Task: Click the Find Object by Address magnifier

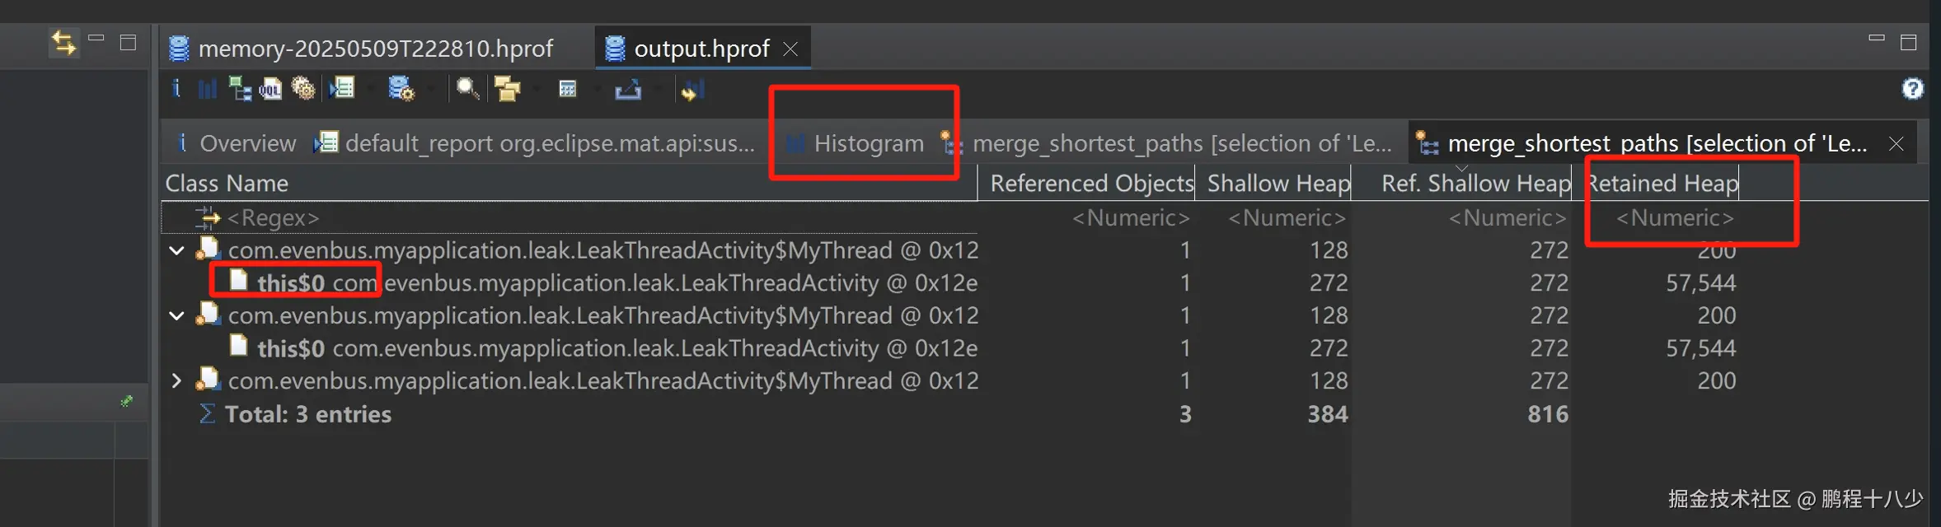Action: [467, 89]
